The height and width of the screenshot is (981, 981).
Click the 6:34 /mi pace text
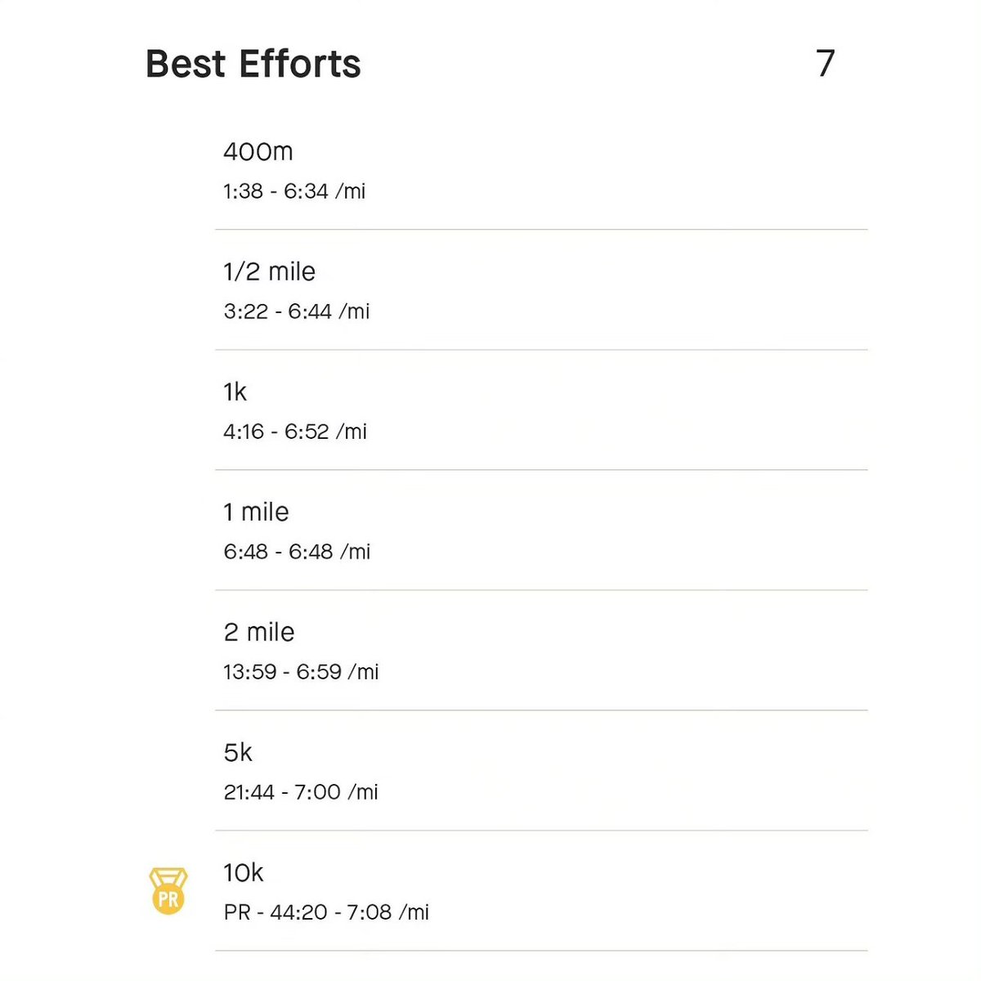coord(325,191)
